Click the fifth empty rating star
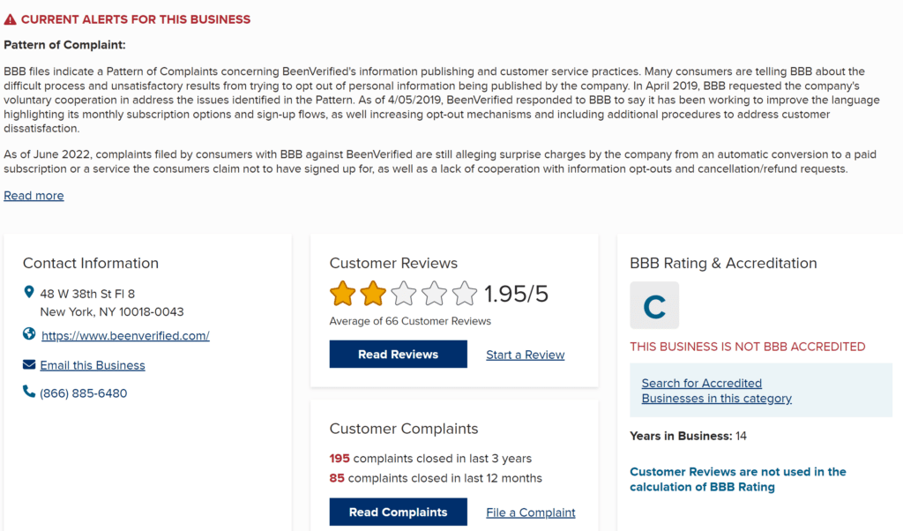This screenshot has width=903, height=531. click(x=465, y=294)
